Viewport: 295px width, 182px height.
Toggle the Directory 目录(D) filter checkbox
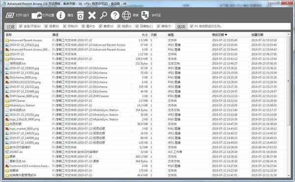[x=46, y=26]
